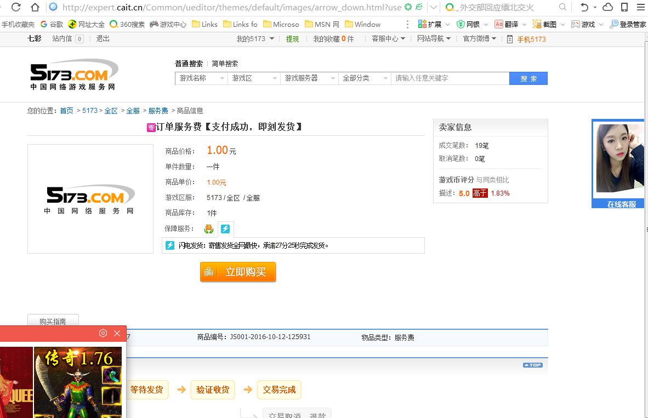Toggle the 七彩 colorful skin option
This screenshot has width=648, height=418.
34,39
